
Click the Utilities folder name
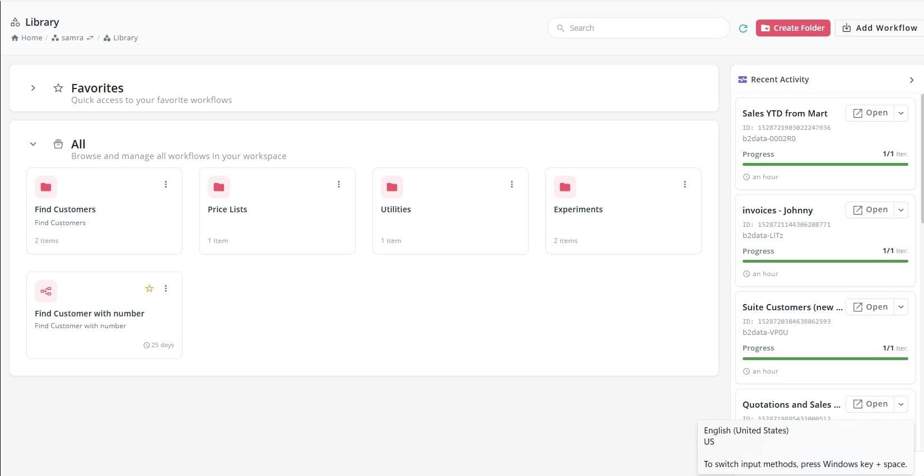tap(396, 209)
